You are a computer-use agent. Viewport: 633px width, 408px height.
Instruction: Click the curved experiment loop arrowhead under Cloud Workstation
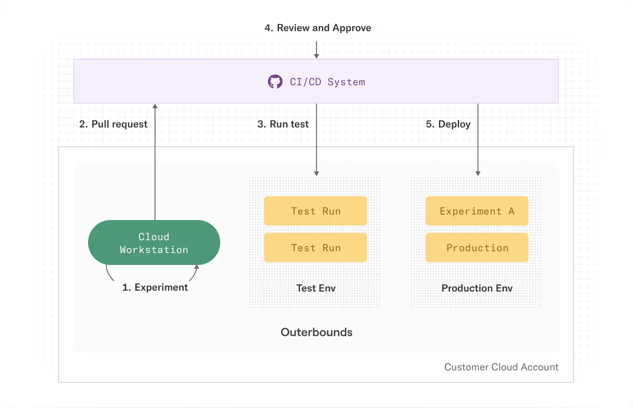click(x=197, y=267)
